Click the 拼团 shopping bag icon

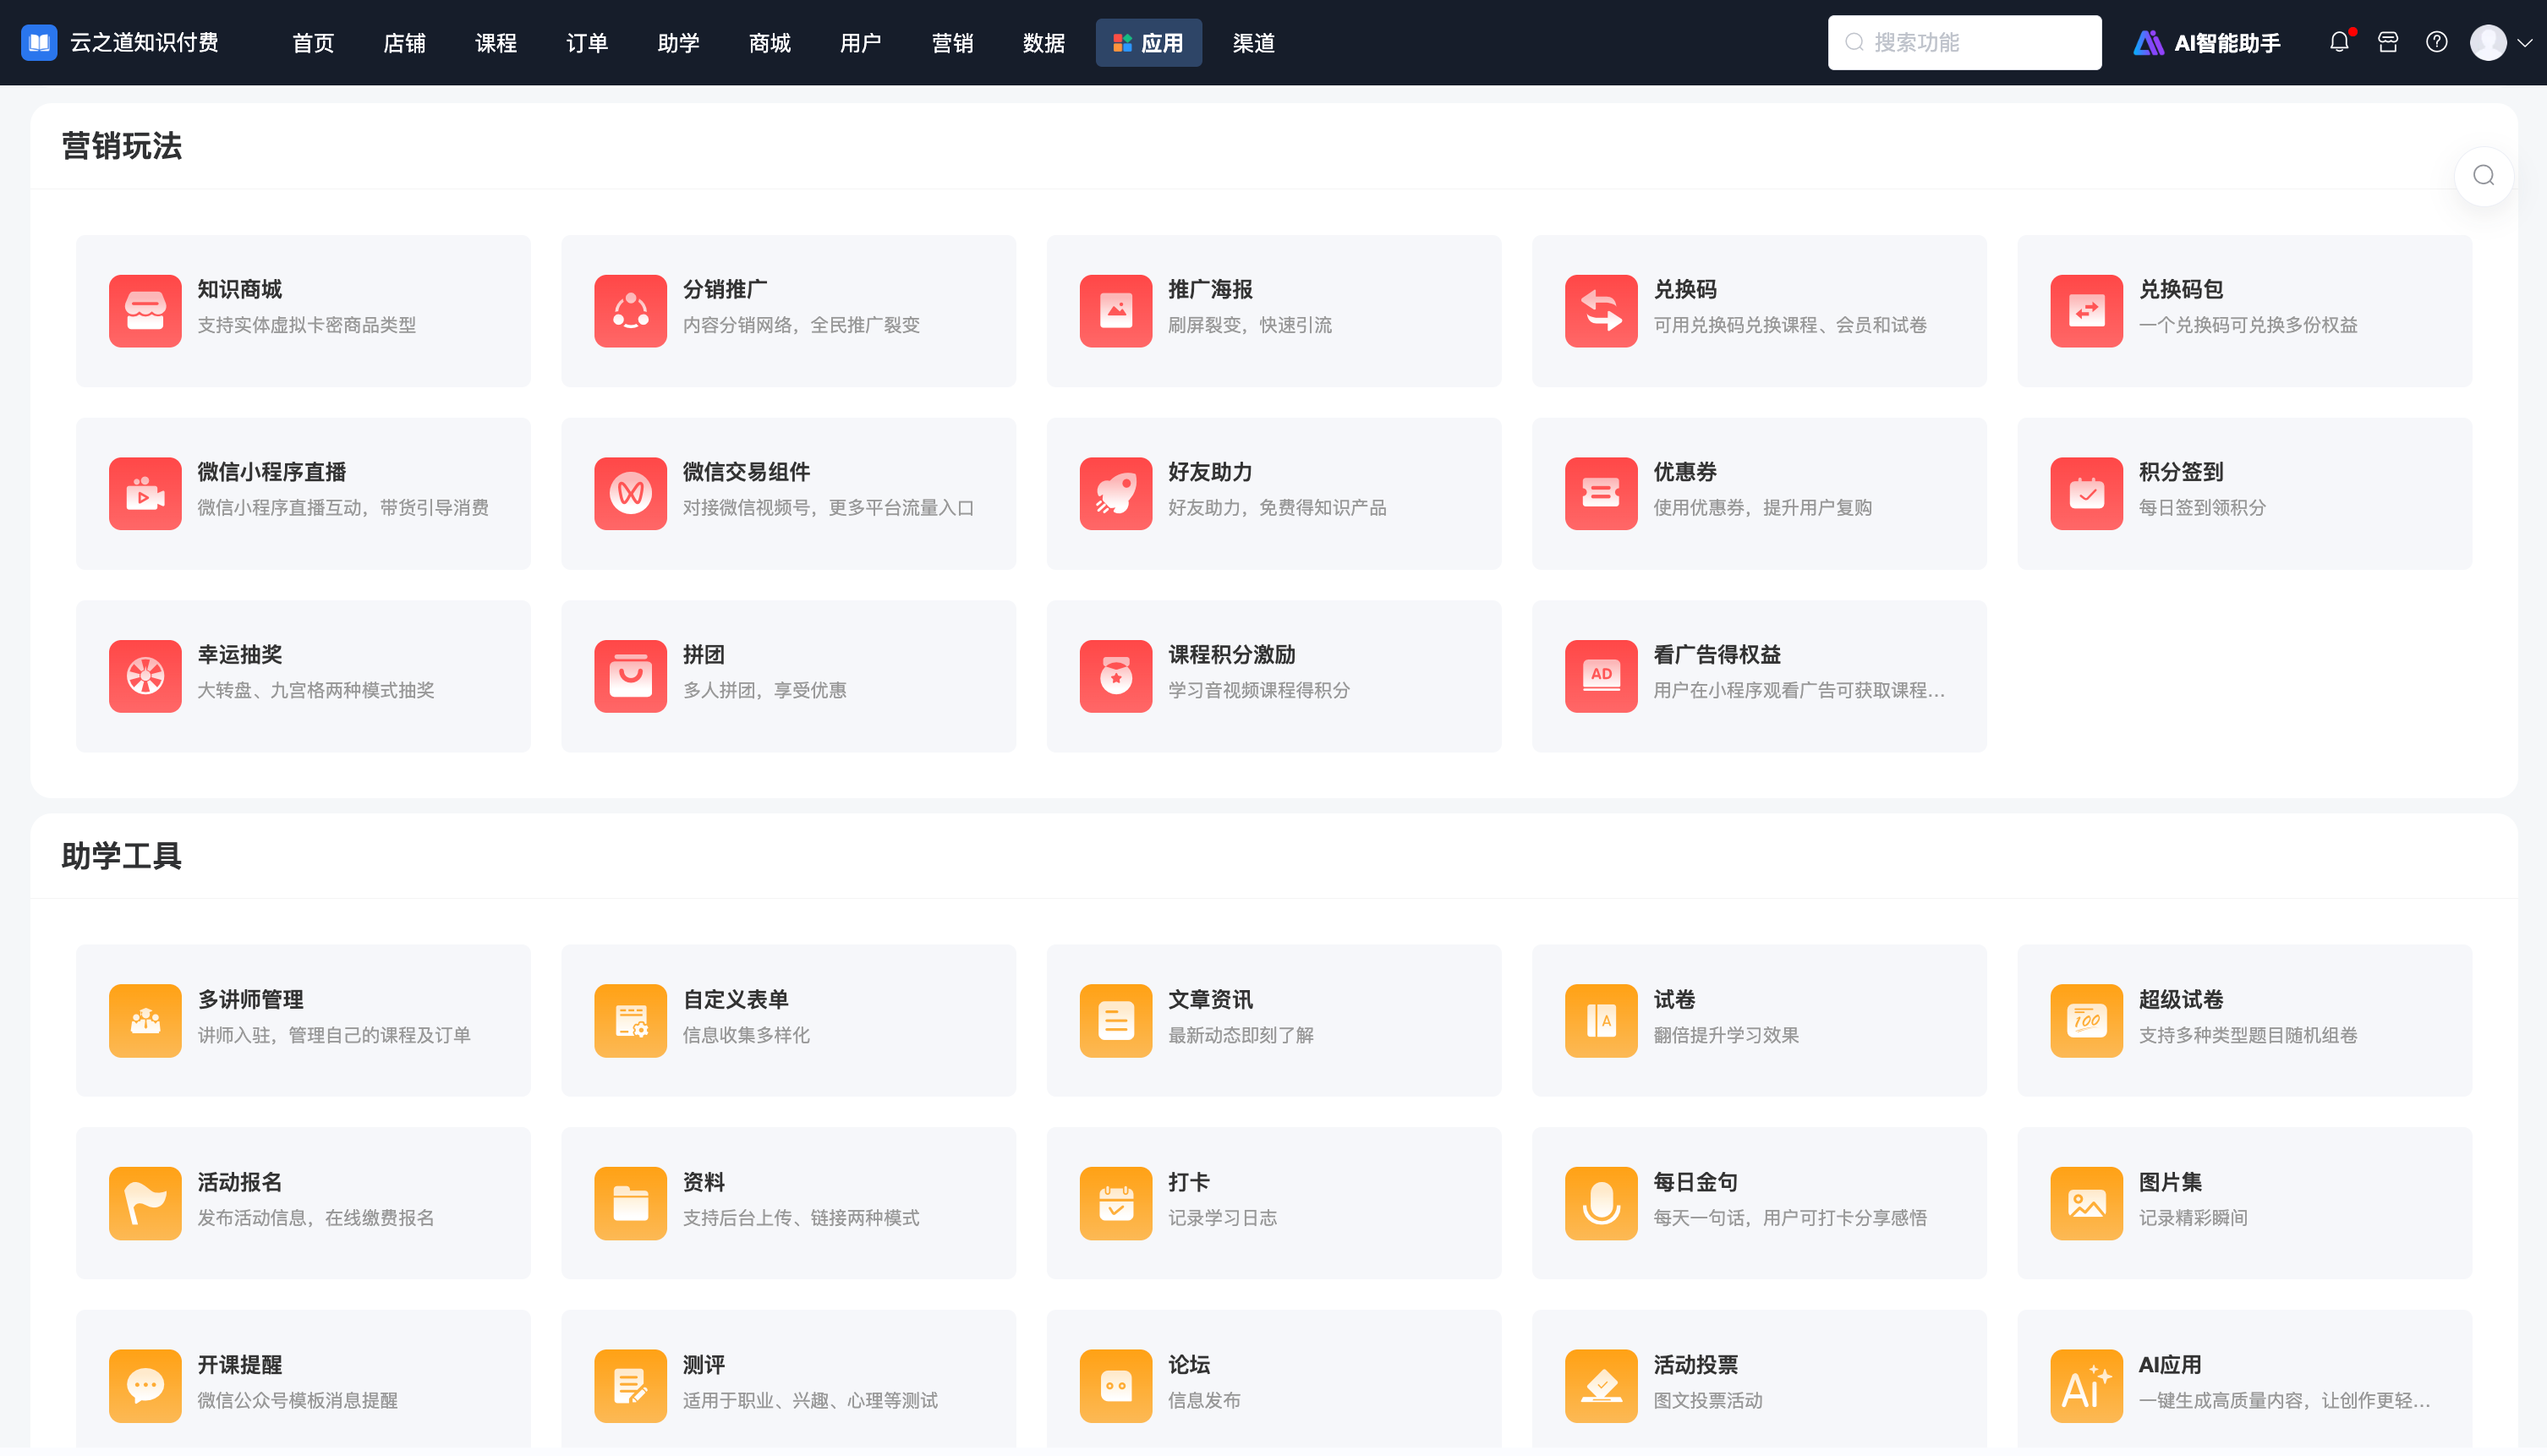click(630, 677)
